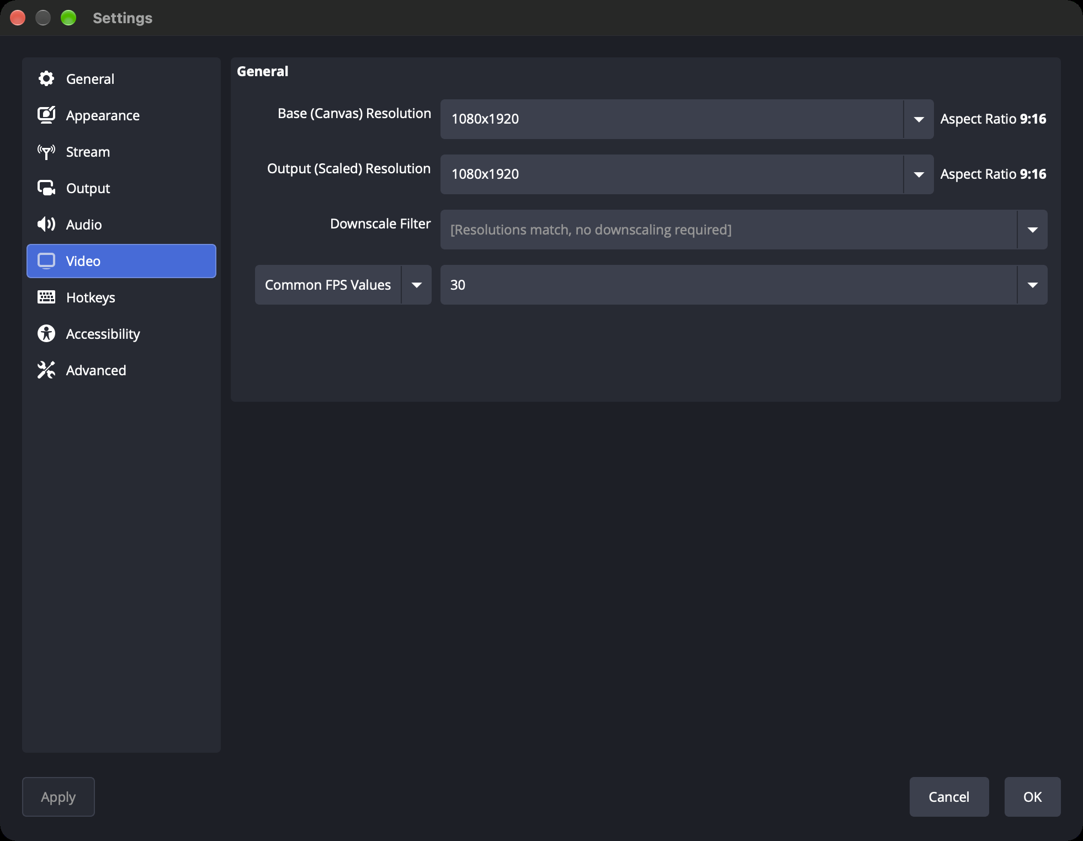Click the Cancel button

point(949,797)
